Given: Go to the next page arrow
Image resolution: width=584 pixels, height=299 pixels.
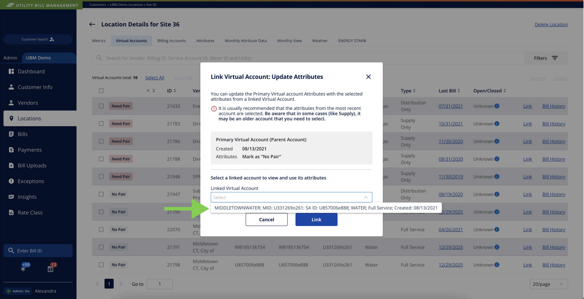Looking at the screenshot, I should [x=121, y=284].
